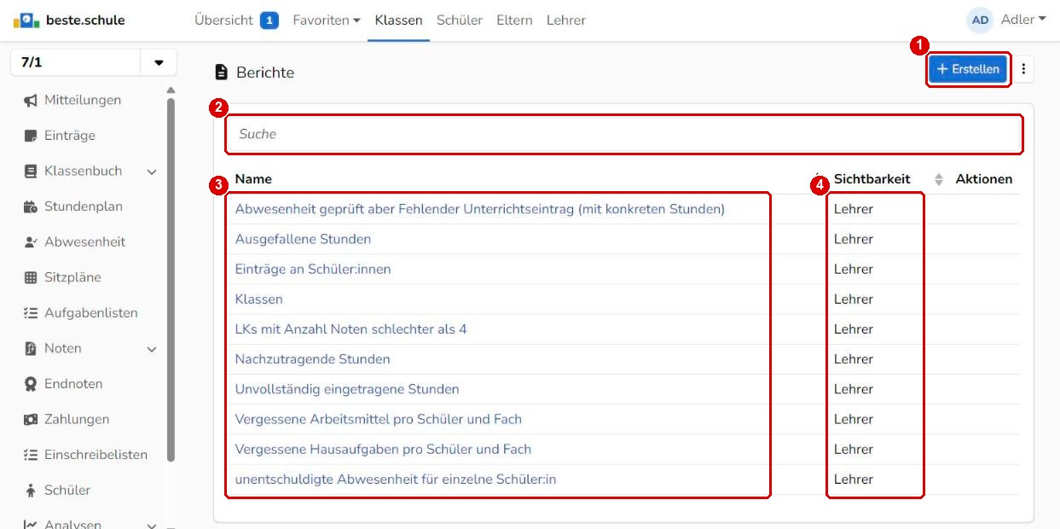The width and height of the screenshot is (1060, 529).
Task: Select Mitteilungen in the sidebar
Action: pos(83,101)
